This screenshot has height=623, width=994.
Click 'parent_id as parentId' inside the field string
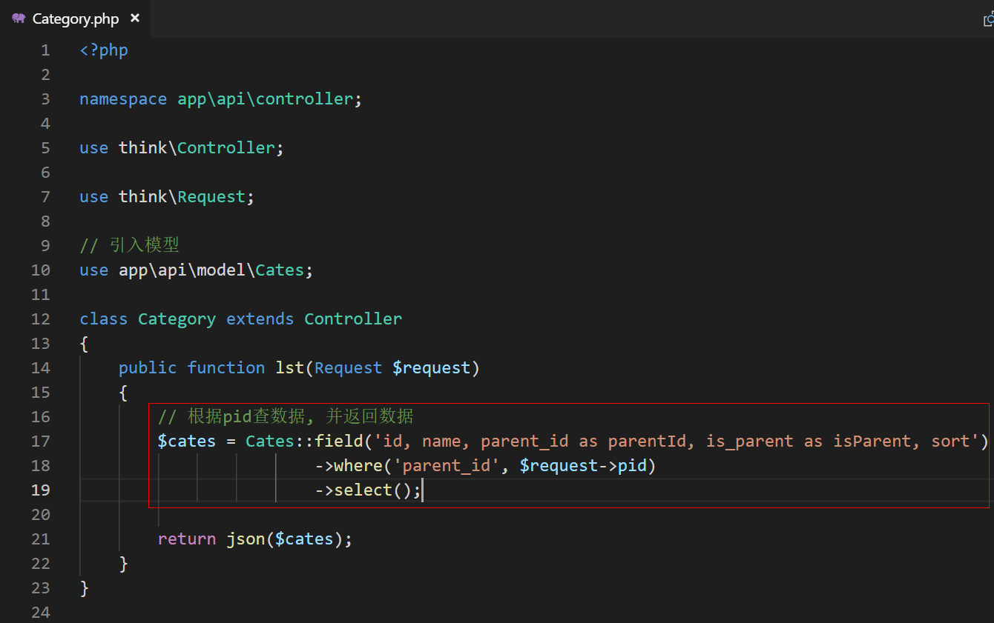pos(584,442)
